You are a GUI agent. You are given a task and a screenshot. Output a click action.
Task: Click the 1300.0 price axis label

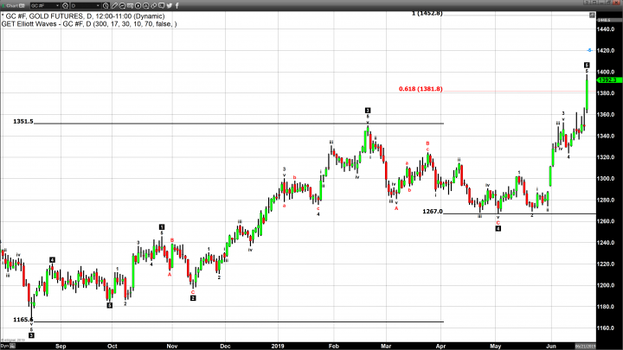pyautogui.click(x=606, y=179)
